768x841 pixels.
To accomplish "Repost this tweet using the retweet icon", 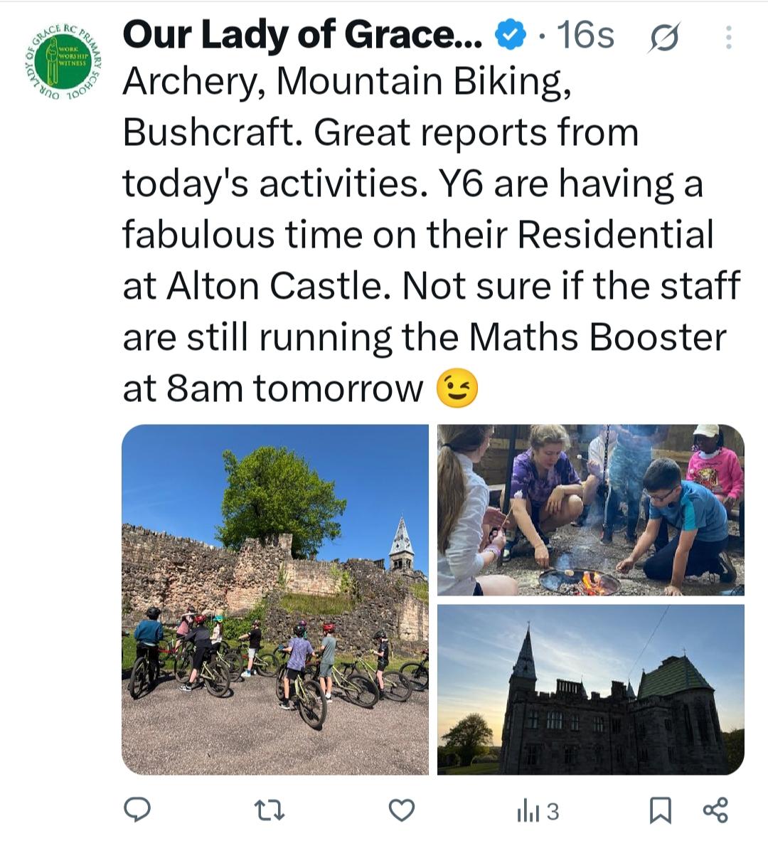I will pos(270,810).
